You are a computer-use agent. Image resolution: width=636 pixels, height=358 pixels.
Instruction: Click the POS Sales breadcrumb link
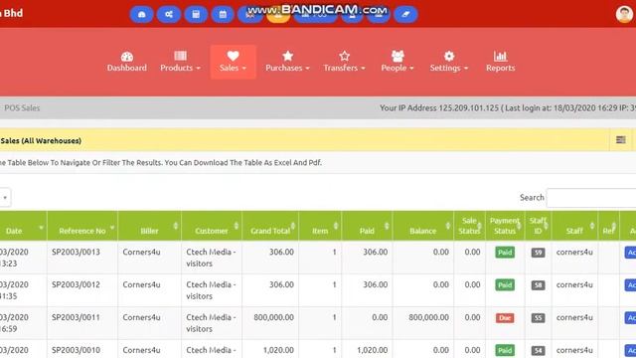pos(22,108)
